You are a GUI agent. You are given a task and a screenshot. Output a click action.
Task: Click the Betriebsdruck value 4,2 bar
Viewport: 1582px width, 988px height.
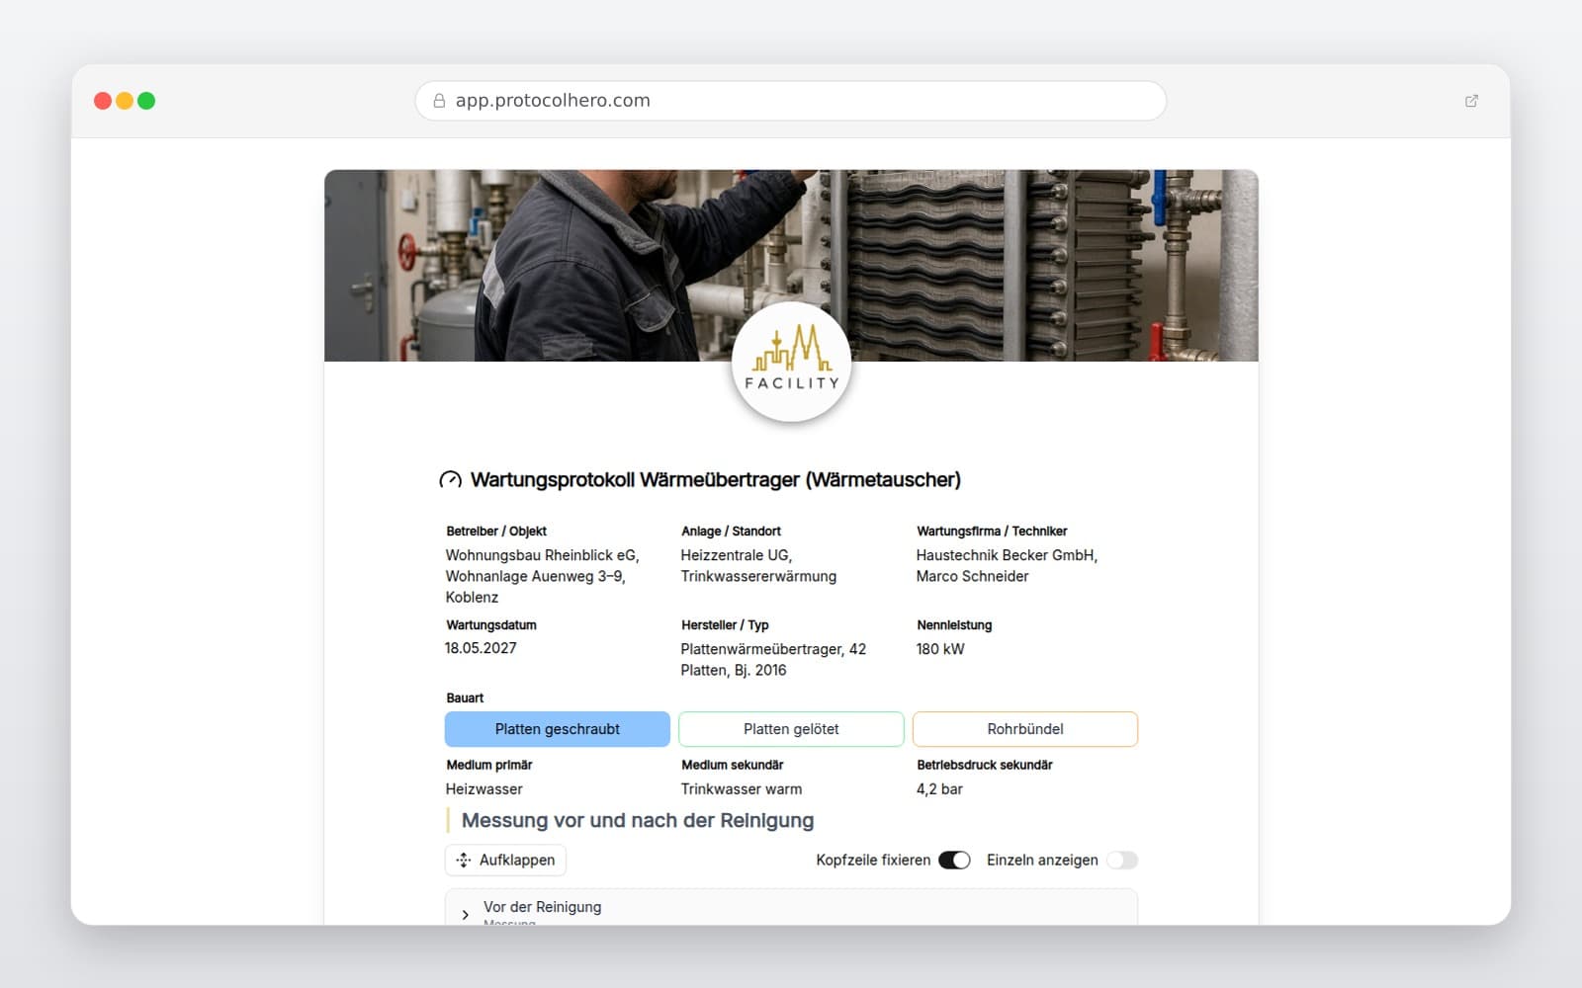click(x=939, y=789)
